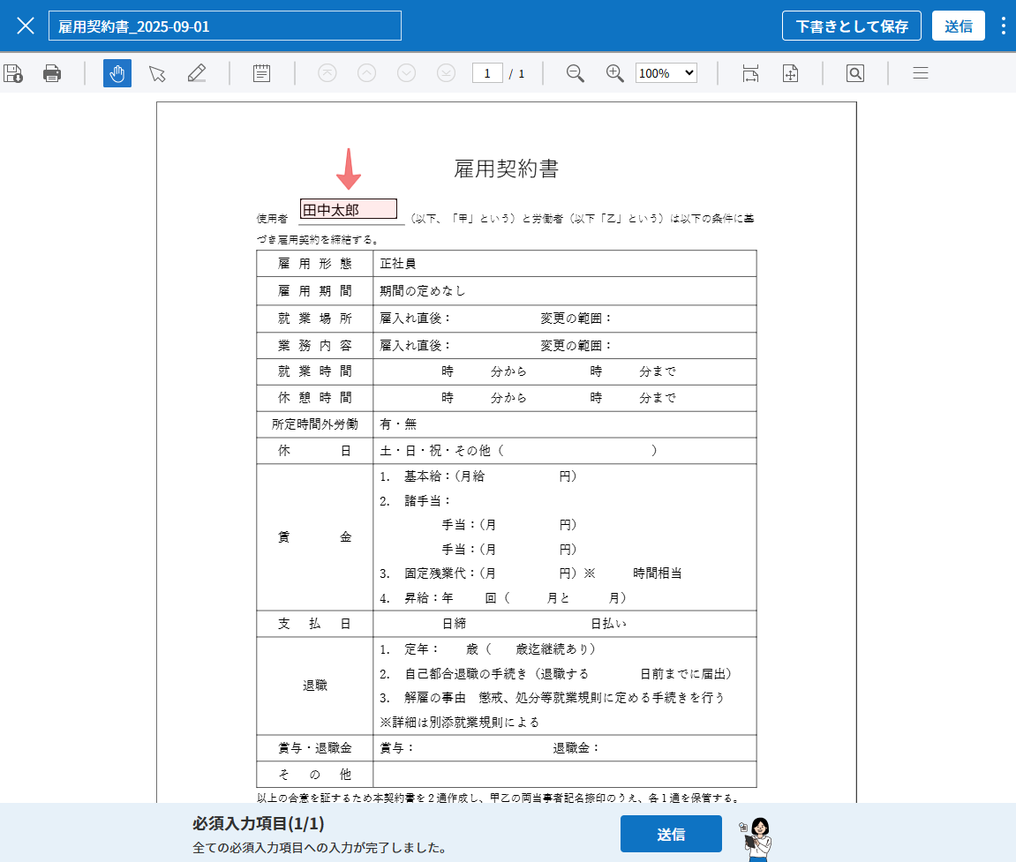
Task: Click the top-right 送信 button
Action: [958, 26]
